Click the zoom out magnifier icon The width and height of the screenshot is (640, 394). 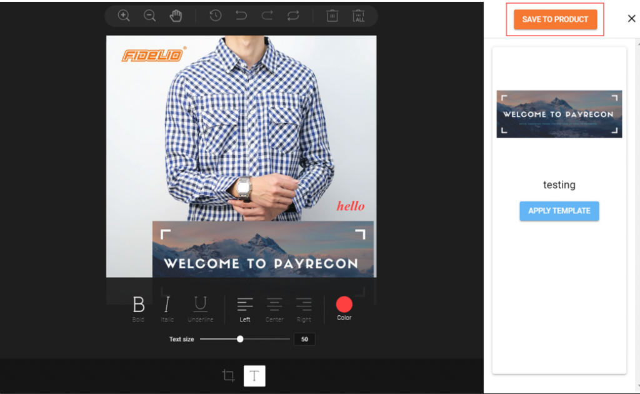[150, 16]
